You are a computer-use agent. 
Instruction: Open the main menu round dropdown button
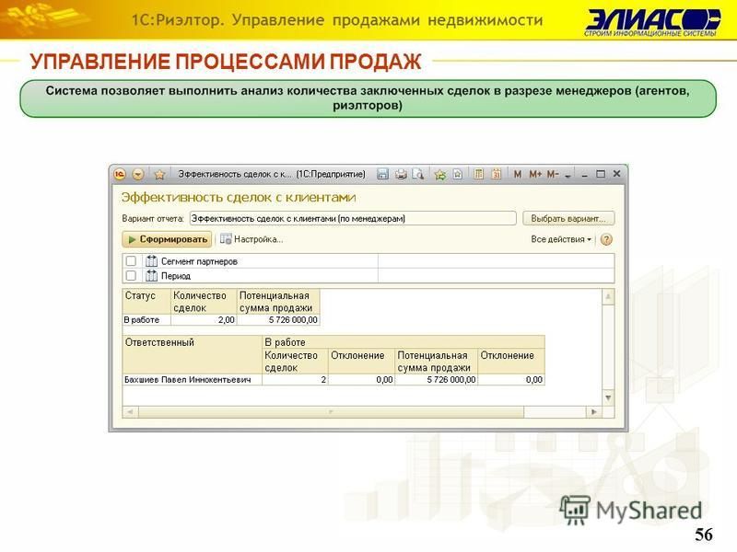coord(137,174)
